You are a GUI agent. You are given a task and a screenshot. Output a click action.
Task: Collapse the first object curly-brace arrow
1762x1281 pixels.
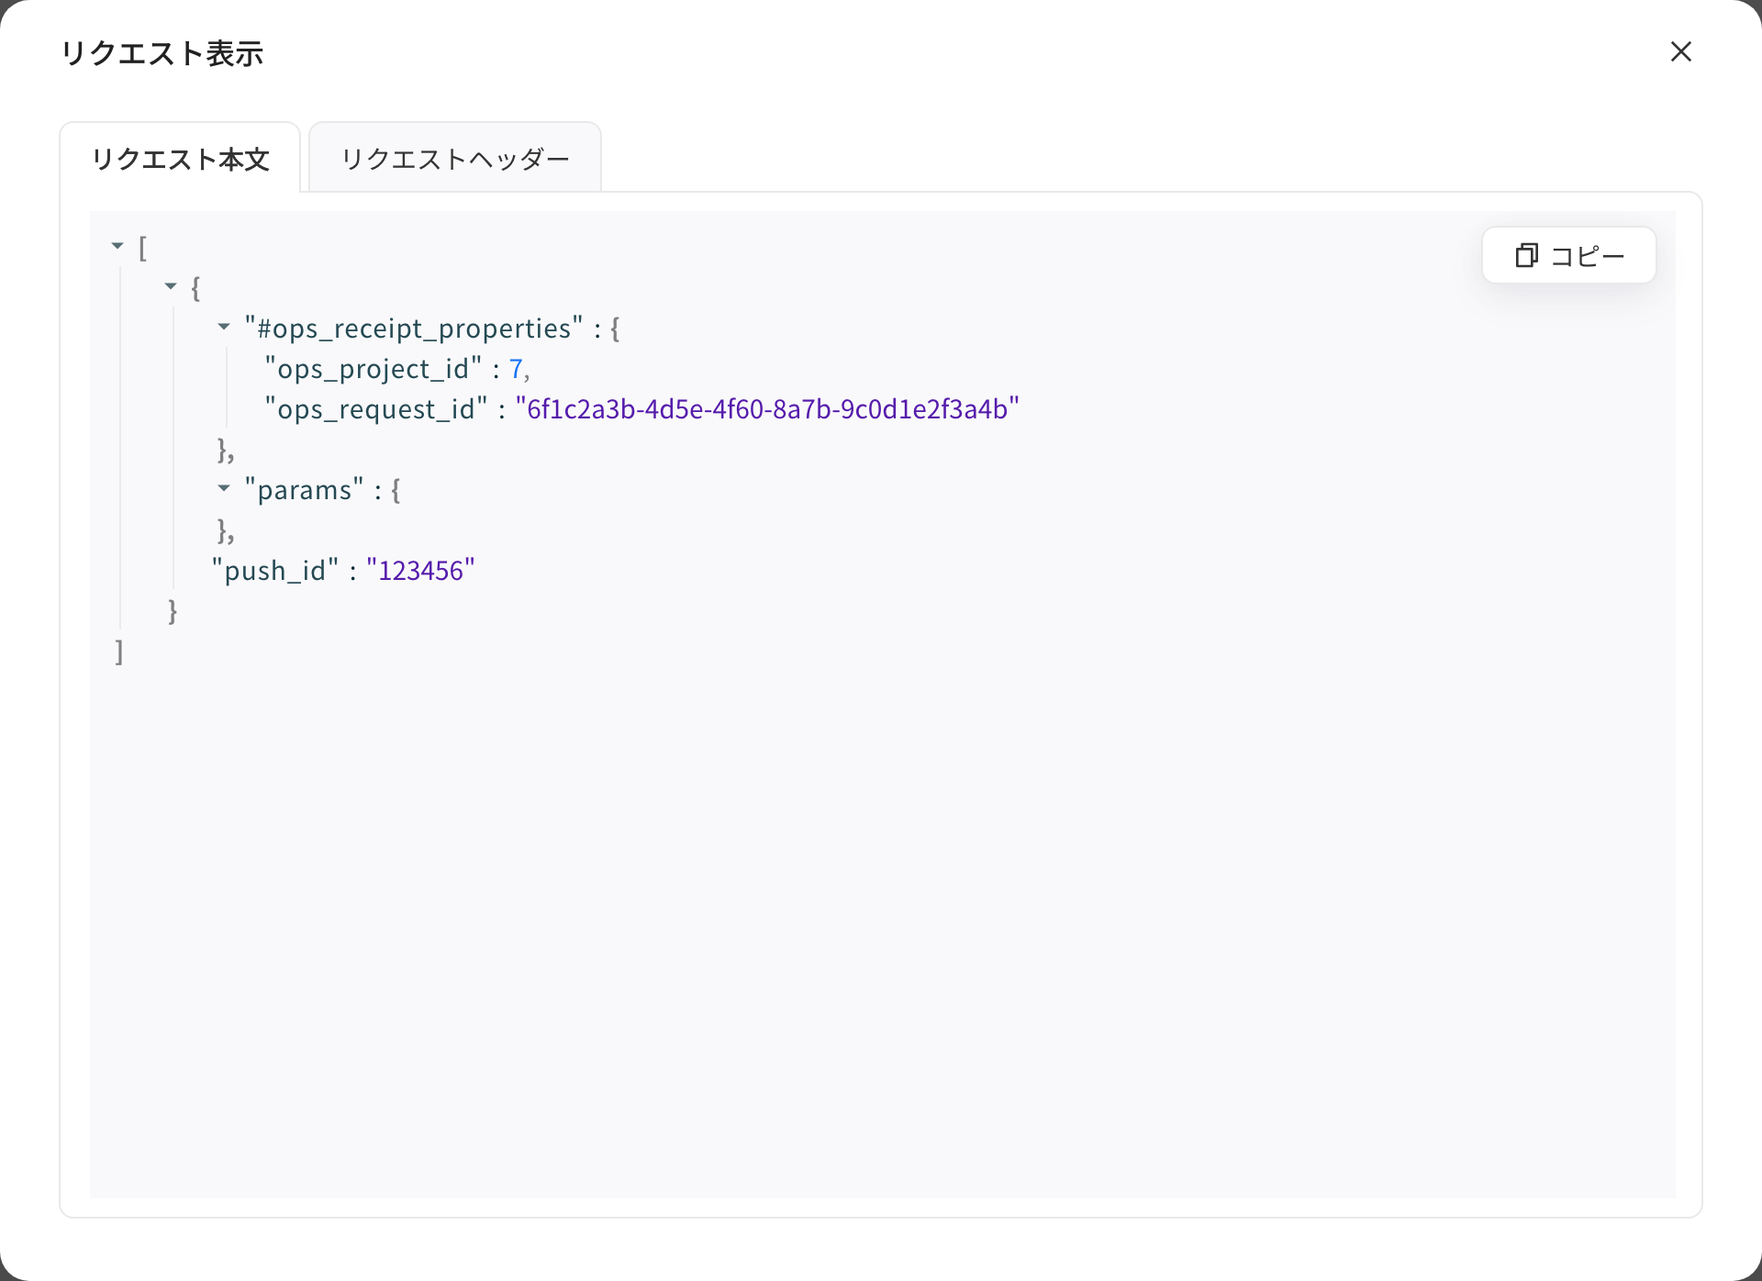click(x=171, y=286)
